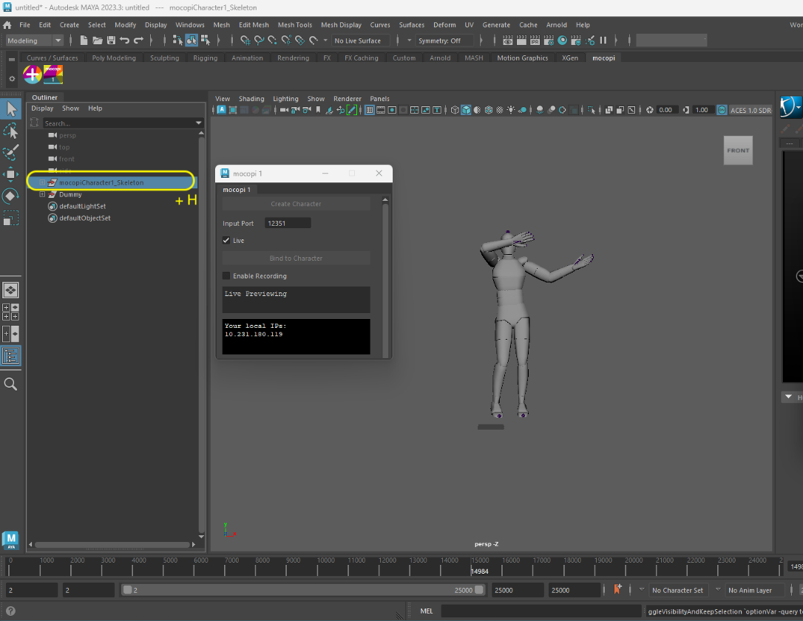803x621 pixels.
Task: Toggle the viewport grid icon
Action: click(x=369, y=110)
